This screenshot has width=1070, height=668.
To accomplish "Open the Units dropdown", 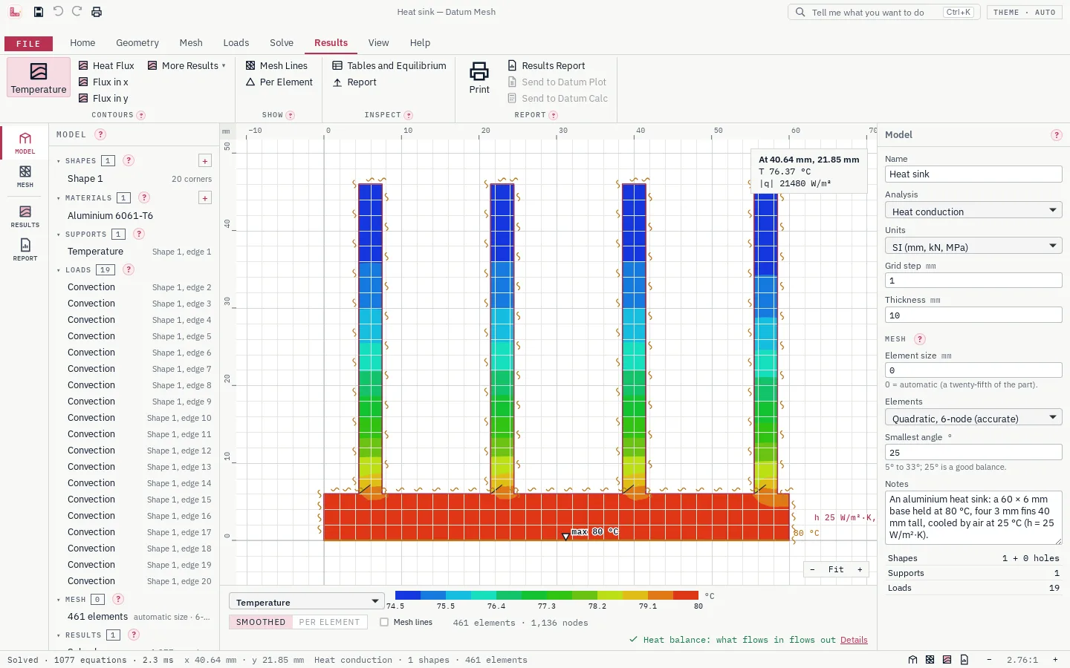I will click(x=973, y=246).
